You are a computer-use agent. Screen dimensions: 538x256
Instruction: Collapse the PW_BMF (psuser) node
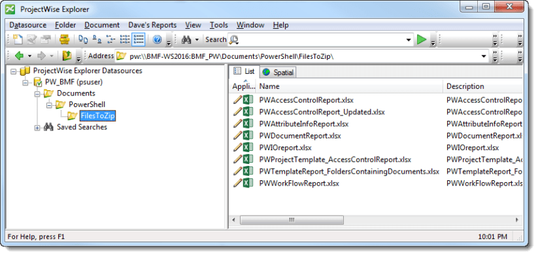[x=25, y=82]
